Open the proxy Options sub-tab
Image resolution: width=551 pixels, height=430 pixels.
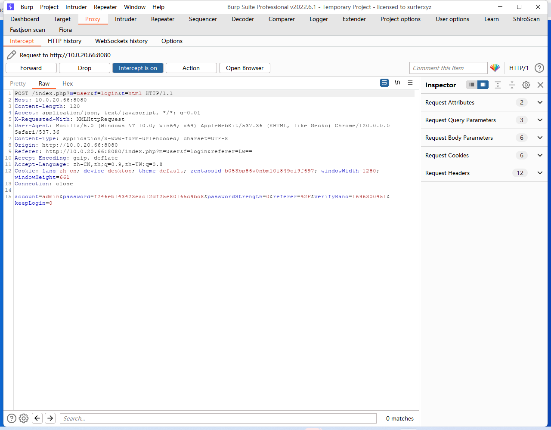(172, 41)
